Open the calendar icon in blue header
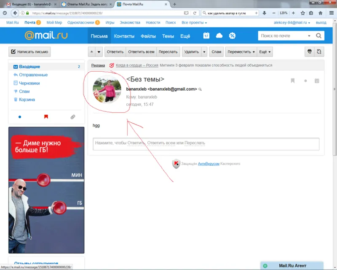This screenshot has height=270, width=337. click(206, 35)
